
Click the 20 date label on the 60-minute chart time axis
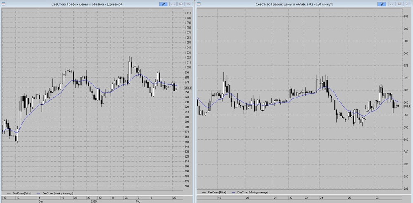(x=247, y=198)
